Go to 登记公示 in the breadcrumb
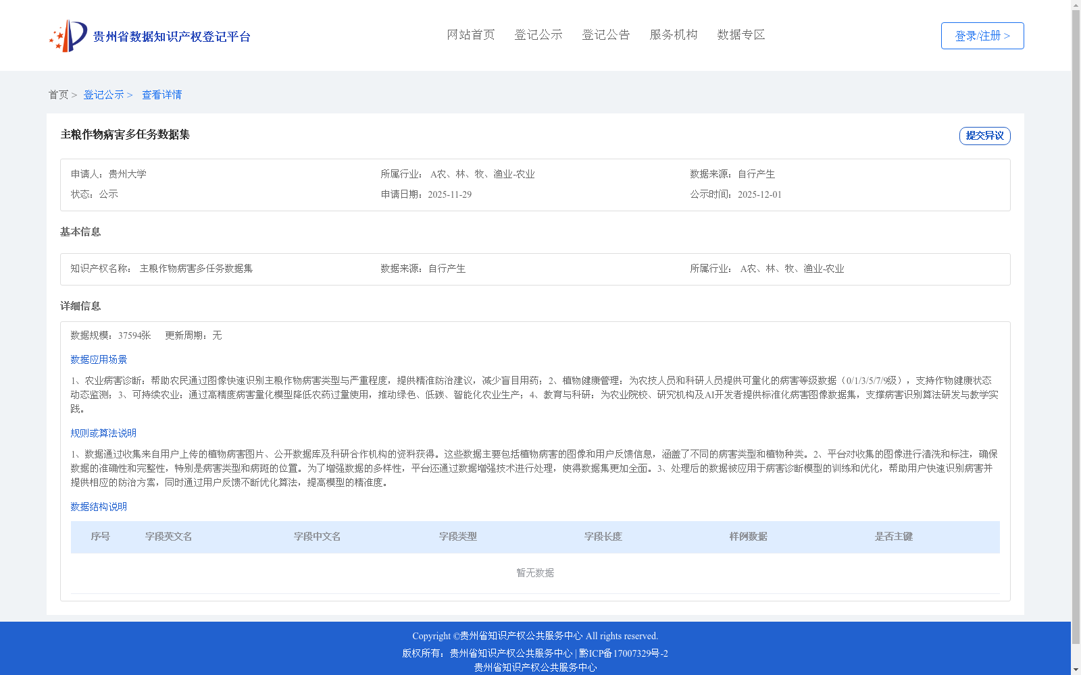This screenshot has width=1081, height=675. click(103, 94)
